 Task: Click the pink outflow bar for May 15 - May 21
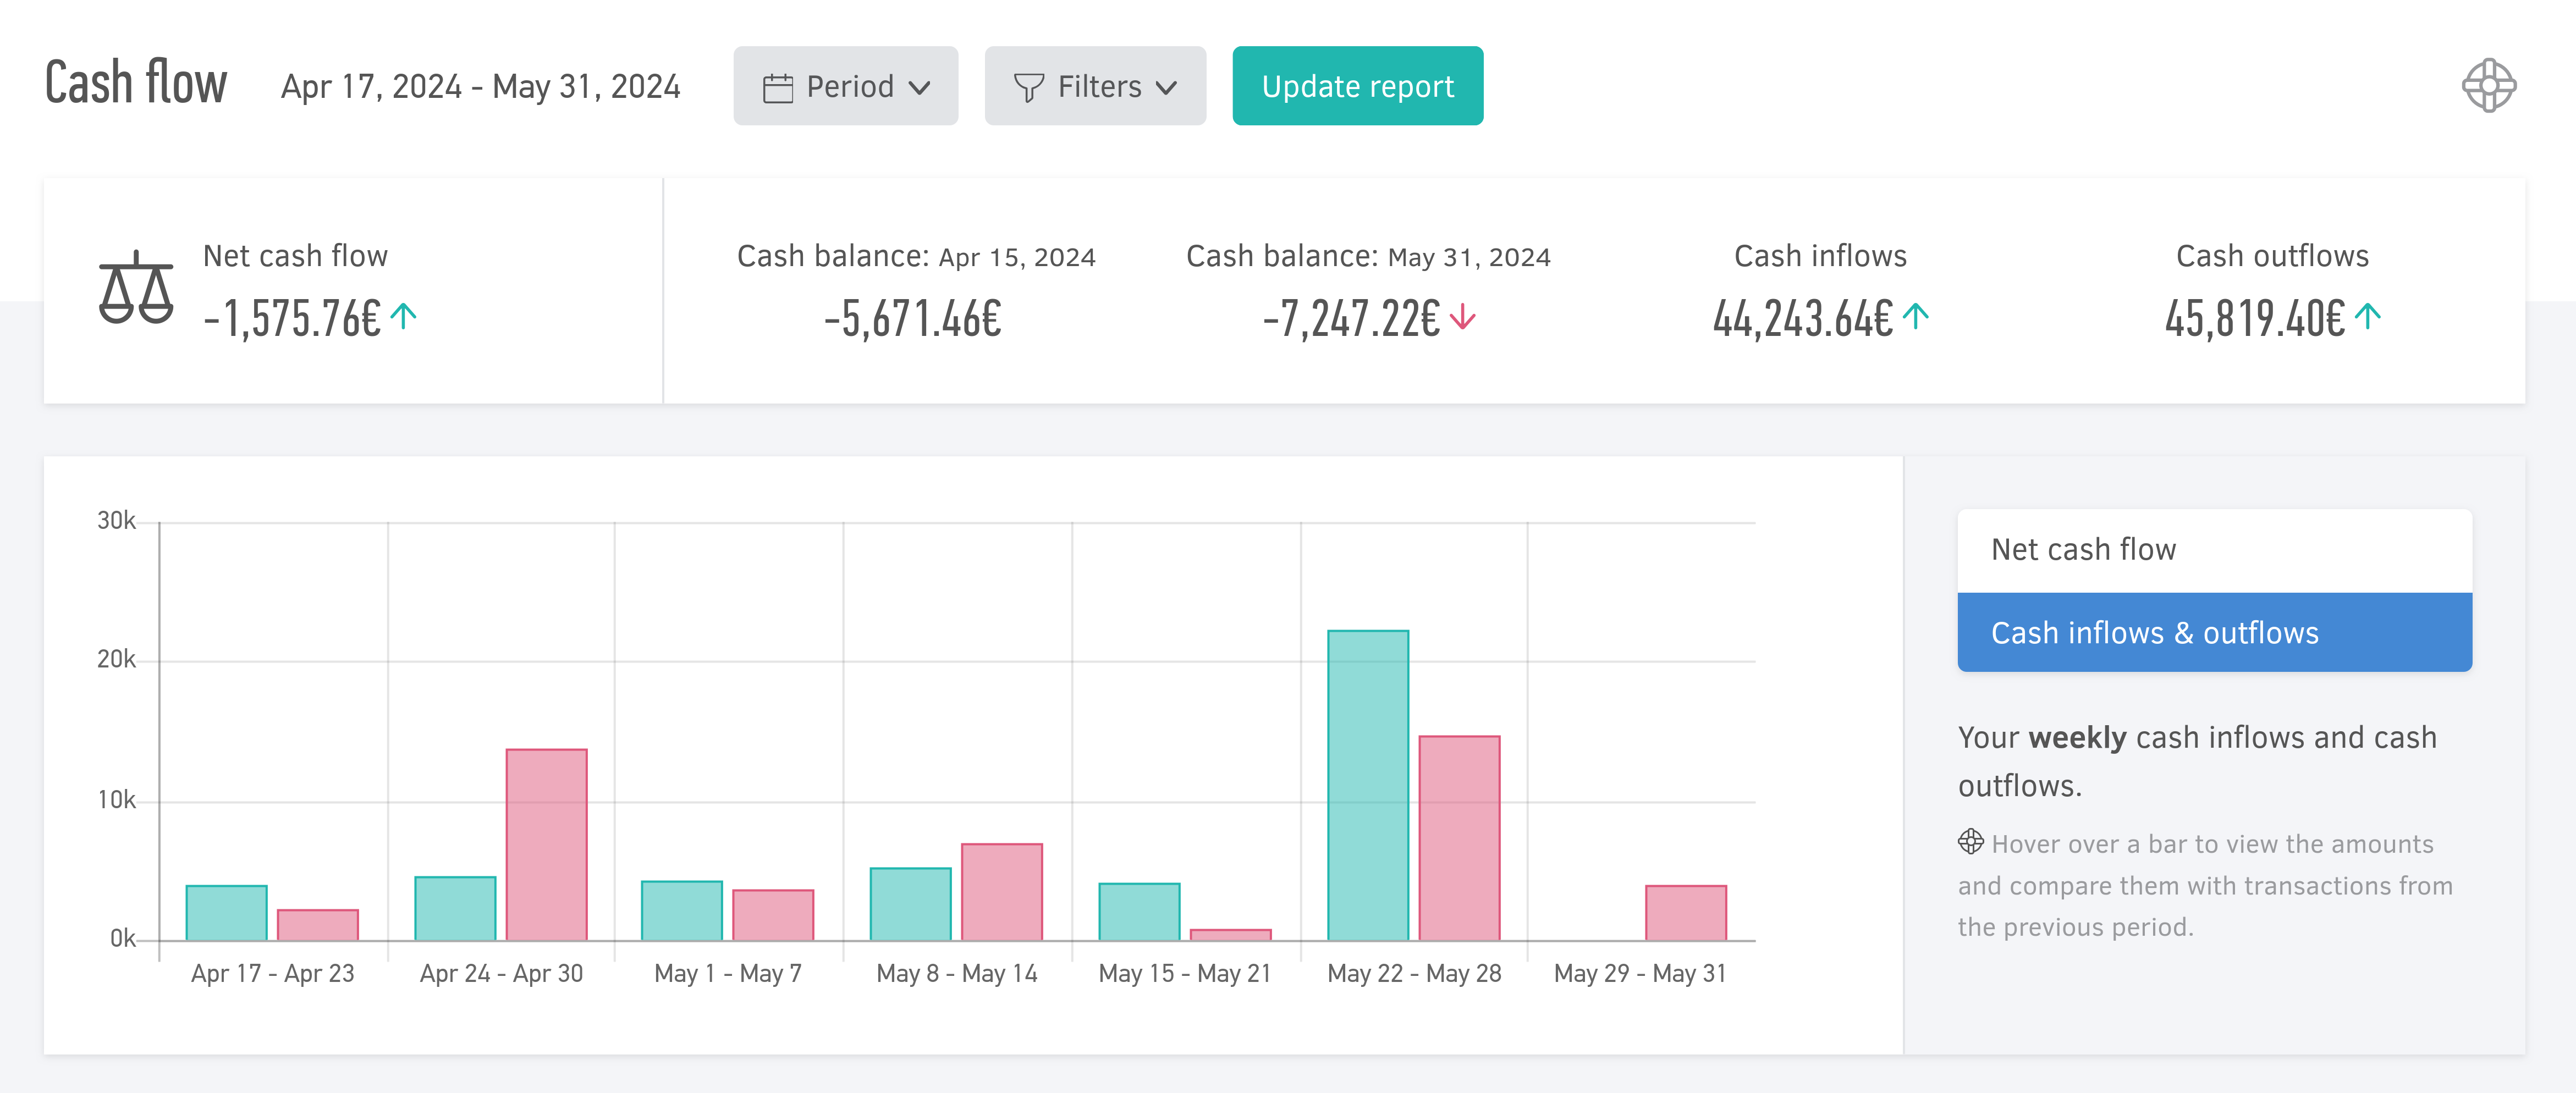[x=1230, y=935]
